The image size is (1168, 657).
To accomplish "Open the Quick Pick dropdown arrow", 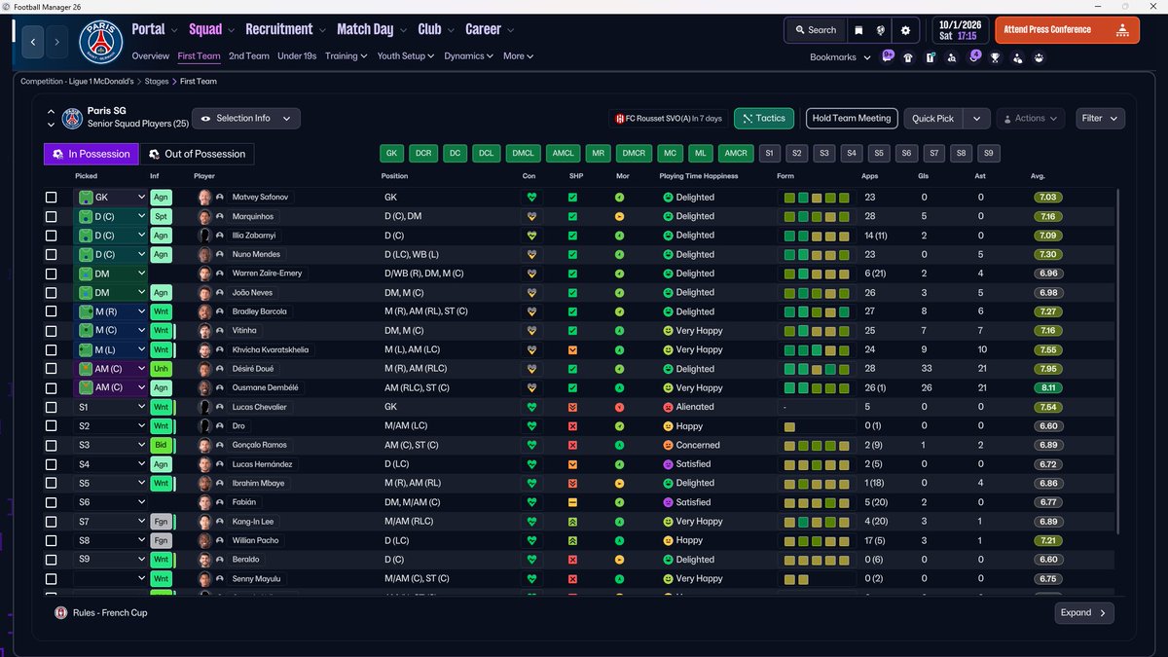I will click(977, 118).
